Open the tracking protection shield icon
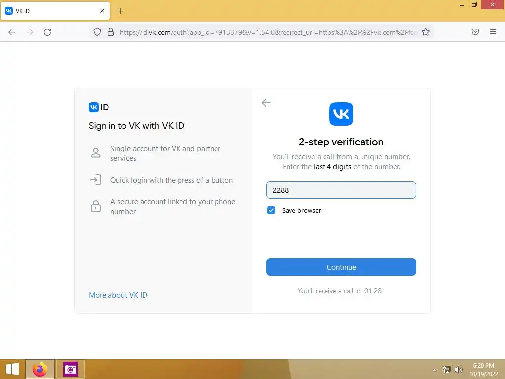Viewport: 505px width, 379px height. (97, 32)
